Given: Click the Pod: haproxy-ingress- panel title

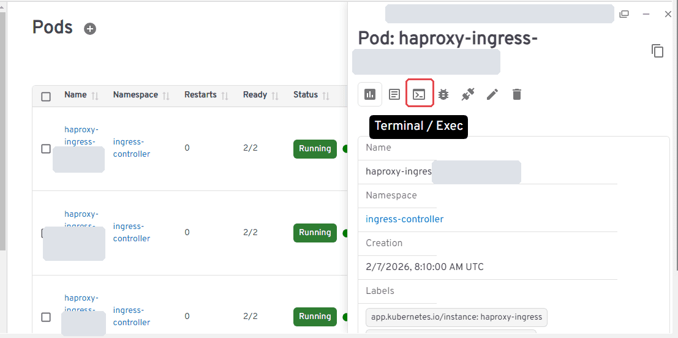Looking at the screenshot, I should [448, 39].
